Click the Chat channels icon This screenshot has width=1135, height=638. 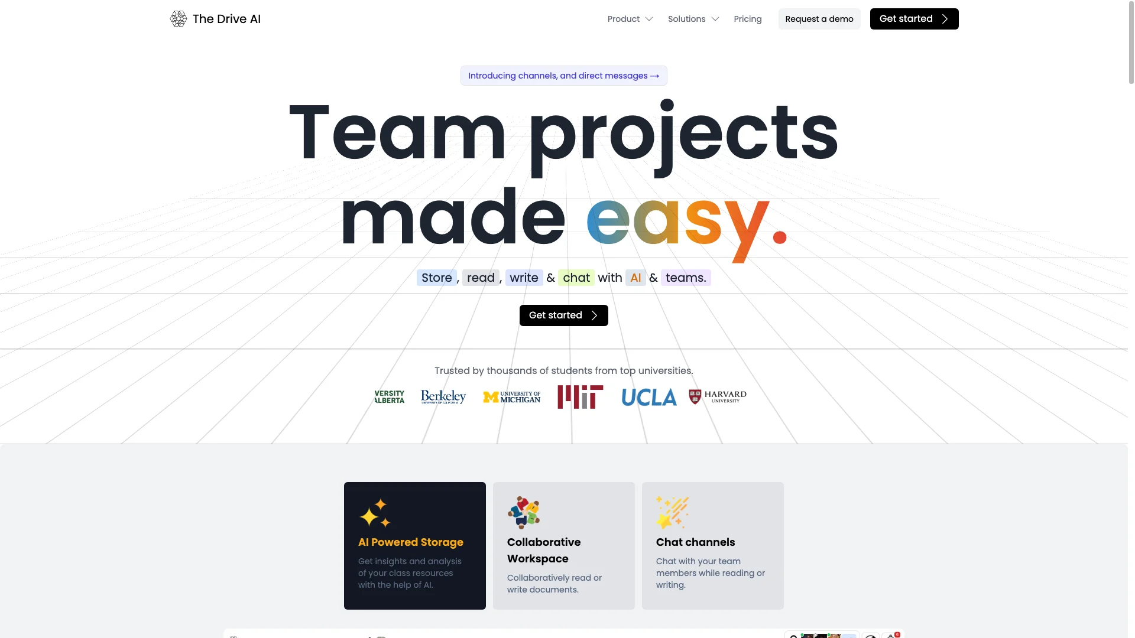click(x=671, y=512)
